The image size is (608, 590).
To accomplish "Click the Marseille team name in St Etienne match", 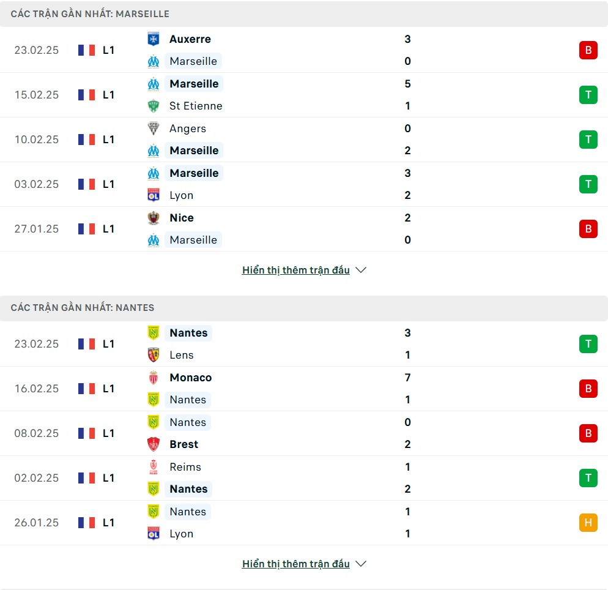I will click(x=194, y=84).
